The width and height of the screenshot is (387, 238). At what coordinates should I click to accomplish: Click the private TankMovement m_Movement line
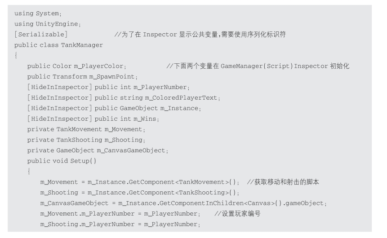pos(86,129)
